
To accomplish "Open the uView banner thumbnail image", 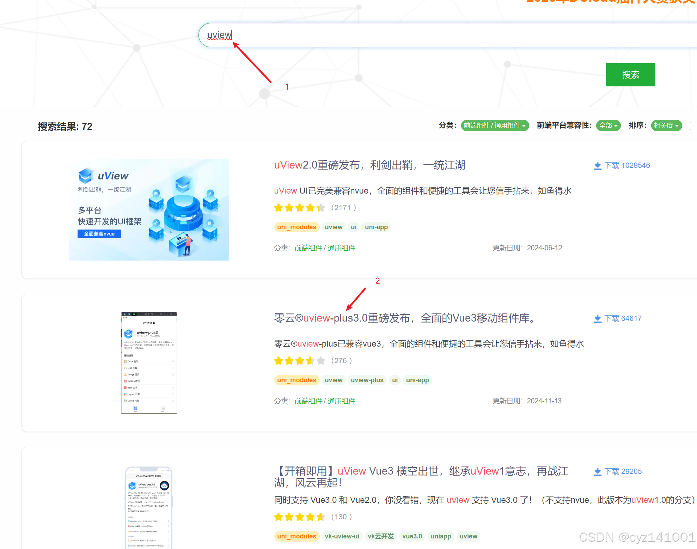I will point(149,210).
